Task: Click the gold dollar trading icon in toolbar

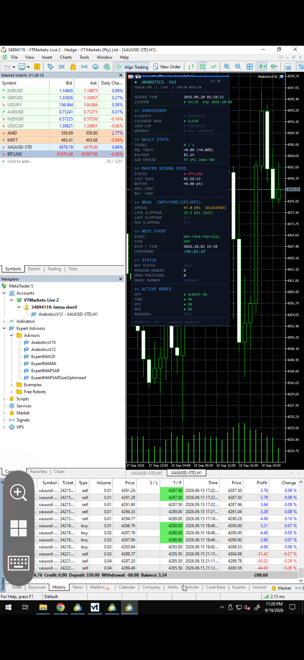Action: pos(37,67)
